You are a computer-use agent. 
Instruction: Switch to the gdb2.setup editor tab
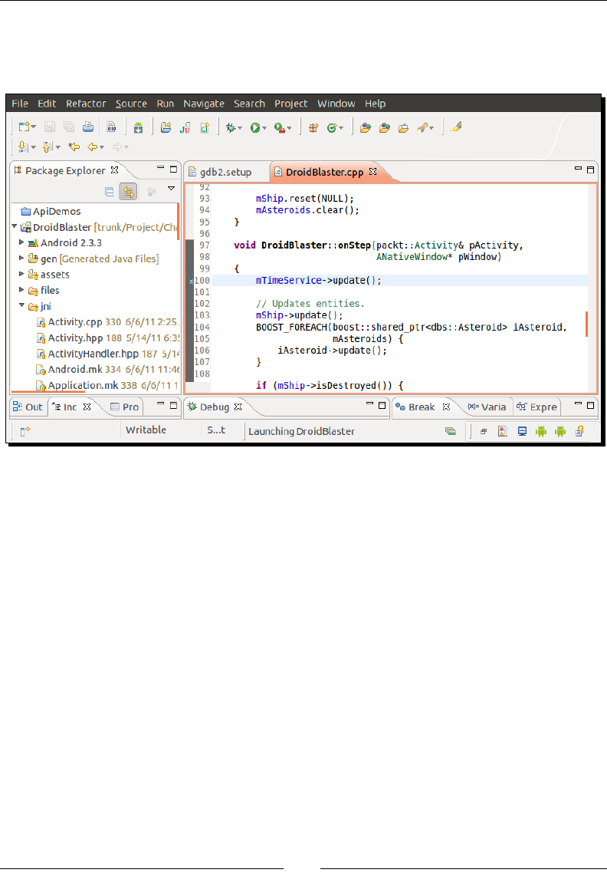click(x=225, y=172)
